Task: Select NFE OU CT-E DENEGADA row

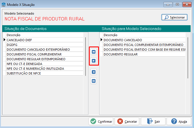Action: 45,64
